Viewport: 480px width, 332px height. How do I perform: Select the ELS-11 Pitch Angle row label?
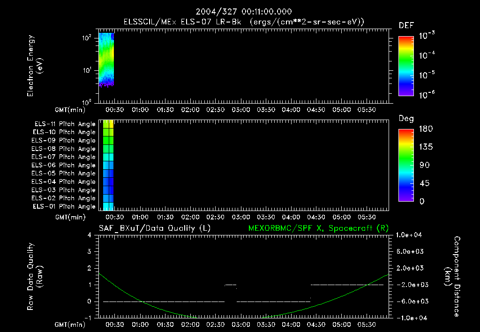coord(65,124)
